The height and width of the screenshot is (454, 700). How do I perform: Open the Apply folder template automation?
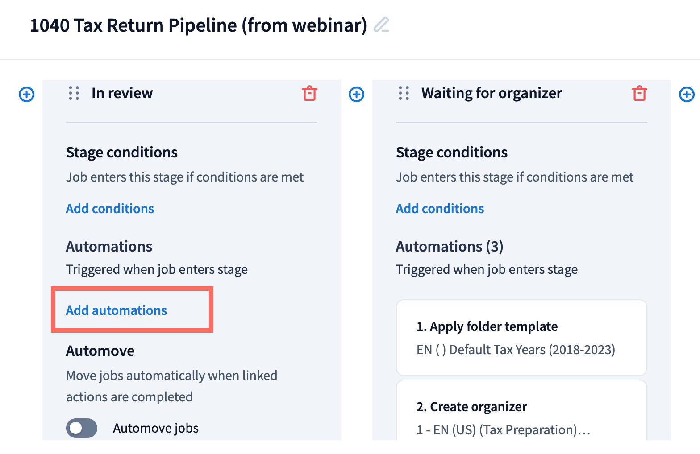521,338
